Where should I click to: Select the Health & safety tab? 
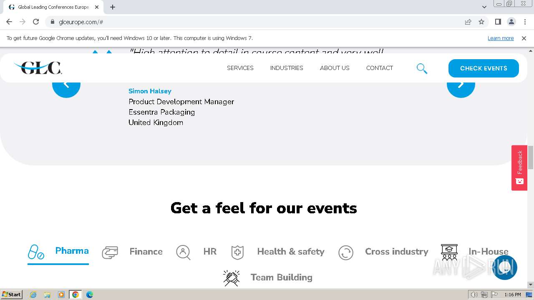(x=278, y=252)
